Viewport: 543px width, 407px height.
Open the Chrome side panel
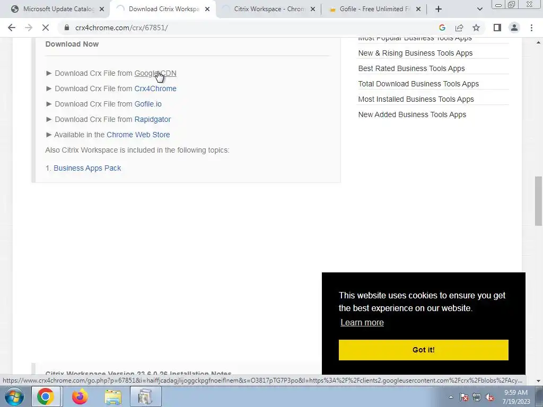[x=497, y=28]
